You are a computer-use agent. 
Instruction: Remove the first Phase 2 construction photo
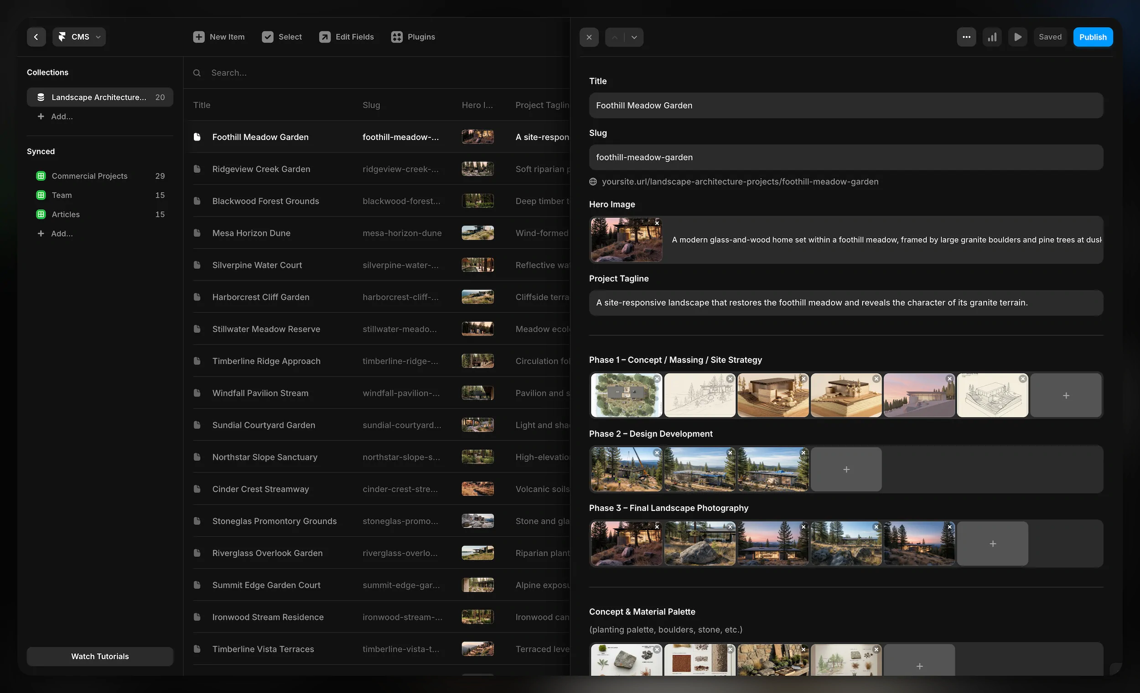point(657,453)
